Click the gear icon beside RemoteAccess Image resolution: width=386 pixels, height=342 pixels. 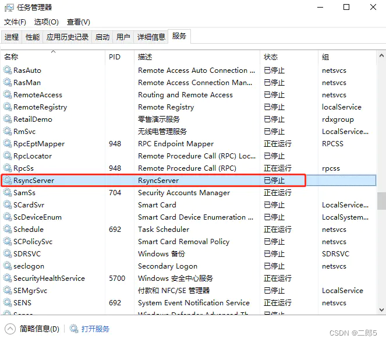8,94
